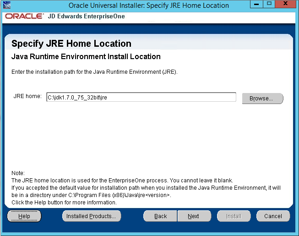The image size is (299, 236).
Task: Click the JRE home: label
Action: [27, 96]
